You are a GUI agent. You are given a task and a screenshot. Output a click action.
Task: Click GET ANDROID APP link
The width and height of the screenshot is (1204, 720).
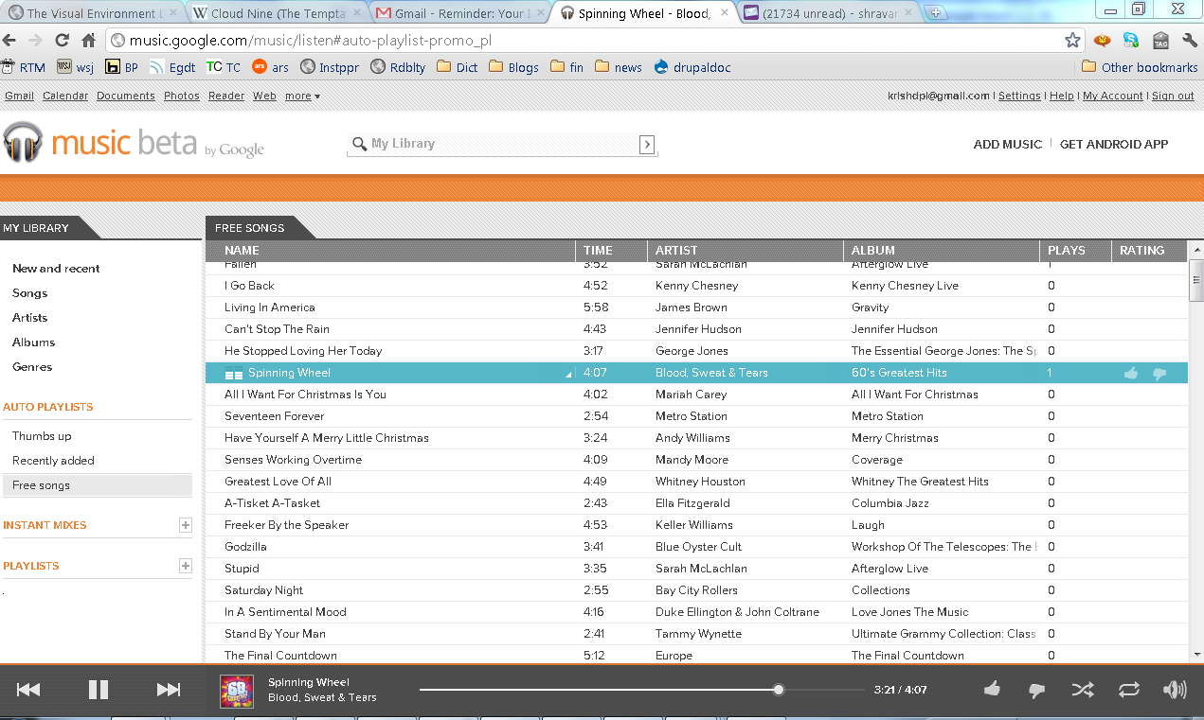point(1114,145)
